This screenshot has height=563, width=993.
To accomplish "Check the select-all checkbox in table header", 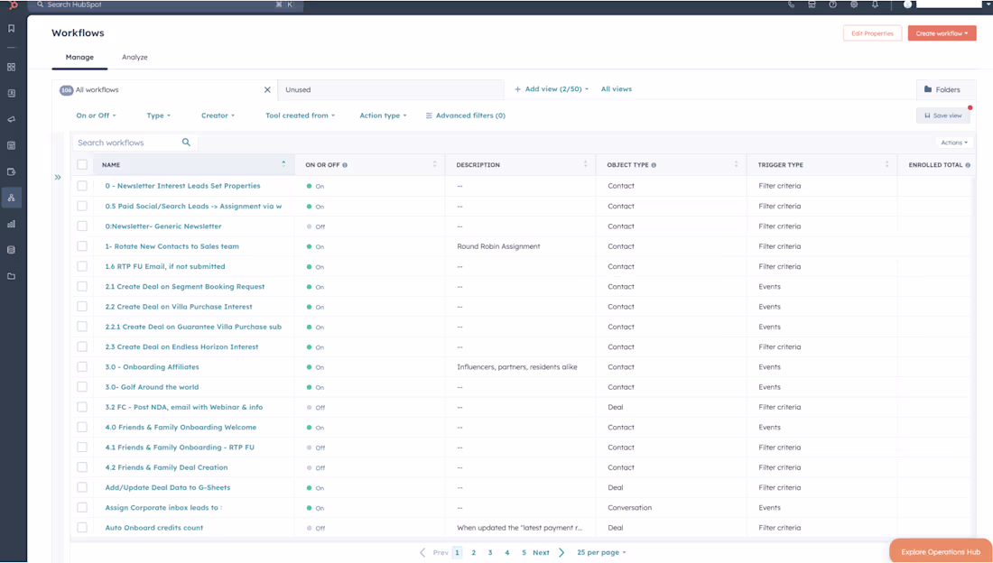I will click(81, 164).
